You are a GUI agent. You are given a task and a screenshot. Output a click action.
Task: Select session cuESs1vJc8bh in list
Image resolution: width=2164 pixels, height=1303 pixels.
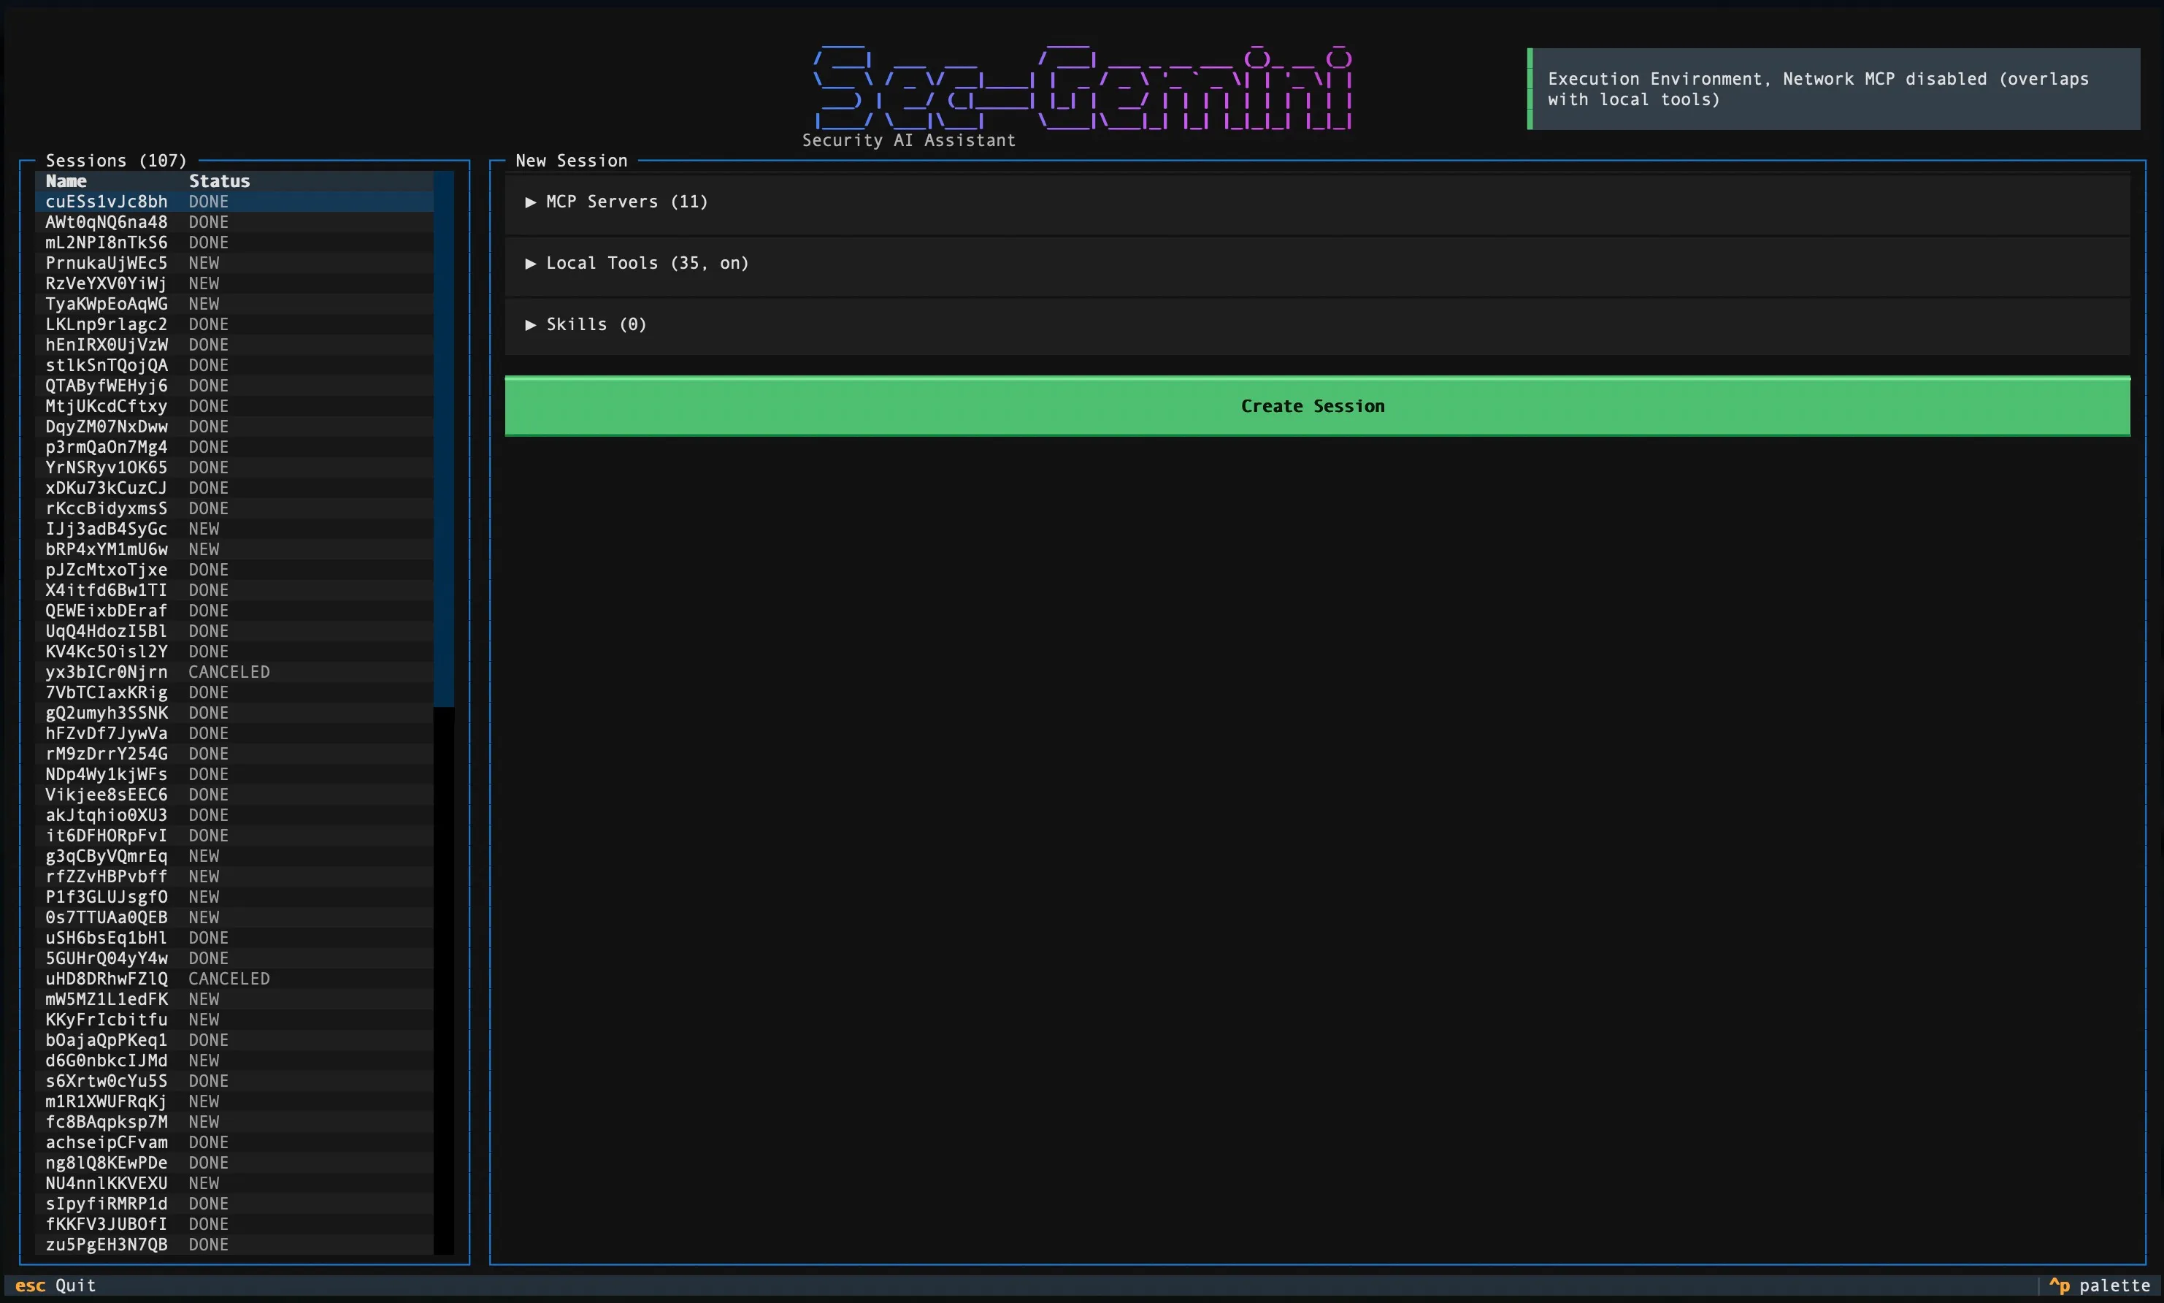coord(106,202)
